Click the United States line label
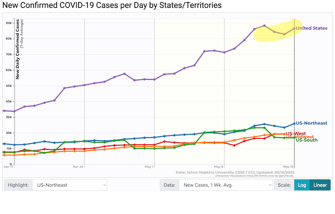The image size is (335, 214). coord(312,28)
